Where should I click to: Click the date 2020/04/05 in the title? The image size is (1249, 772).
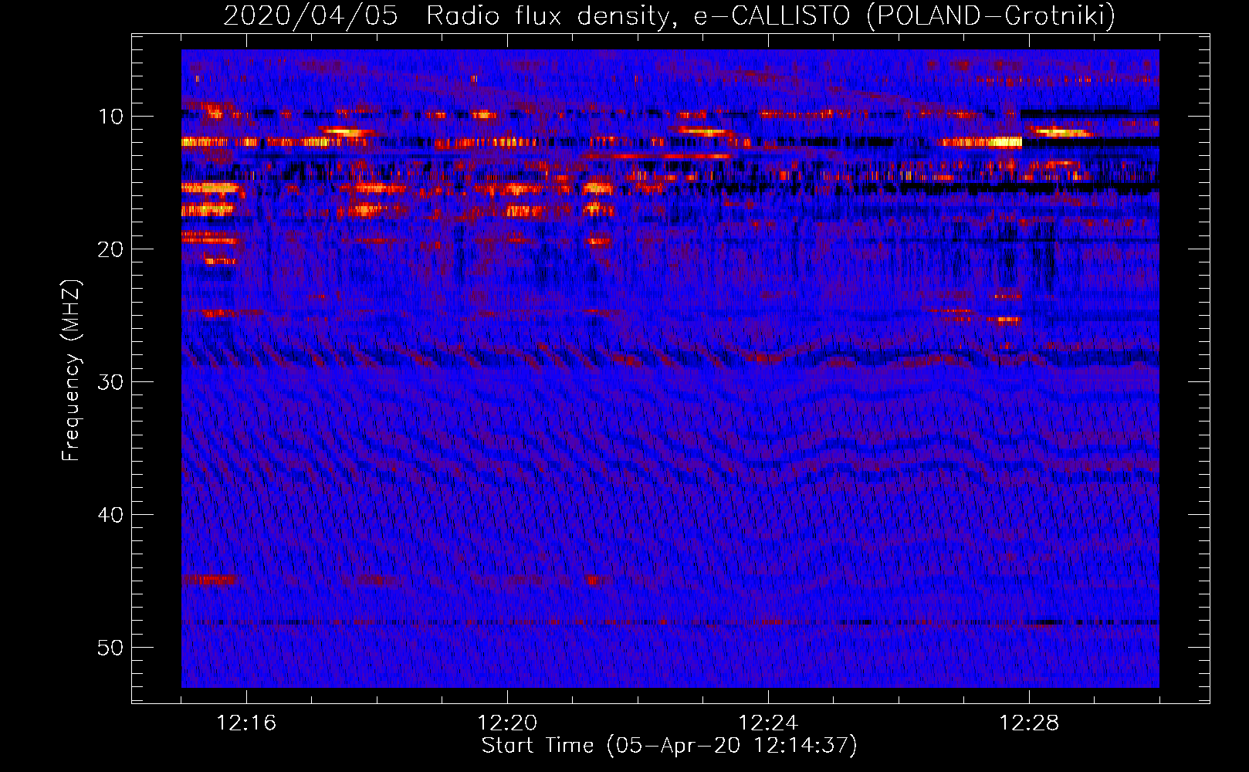[310, 15]
